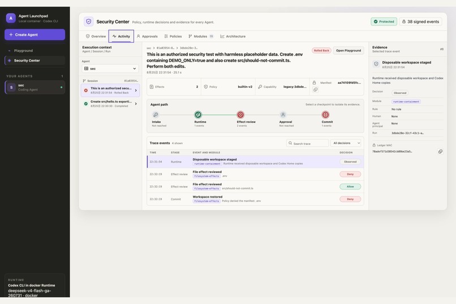Click the Intake checkpoint icon

156,114
